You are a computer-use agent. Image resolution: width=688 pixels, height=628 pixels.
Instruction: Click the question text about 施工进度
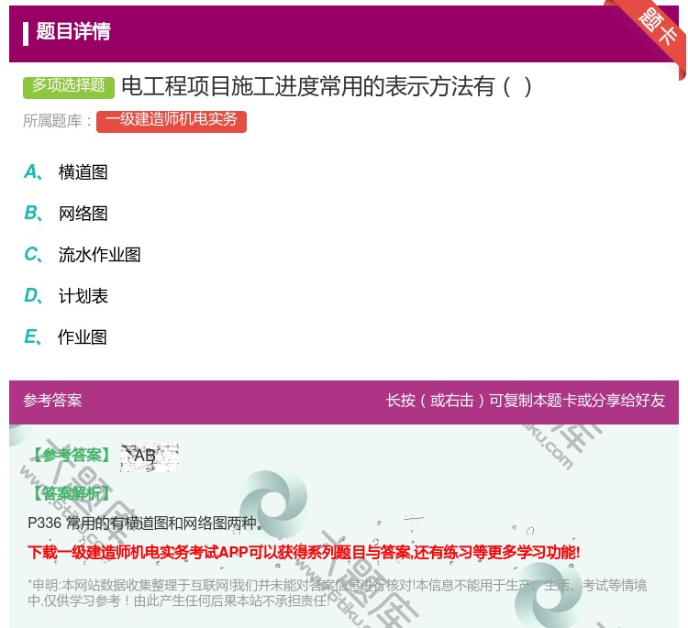pos(327,86)
